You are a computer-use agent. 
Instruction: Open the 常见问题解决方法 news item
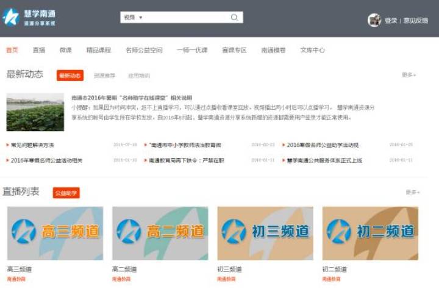tap(32, 145)
